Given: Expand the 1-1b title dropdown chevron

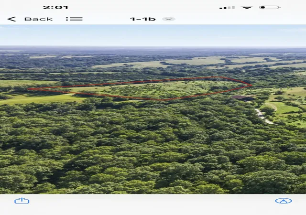Looking at the screenshot, I should click(x=169, y=19).
